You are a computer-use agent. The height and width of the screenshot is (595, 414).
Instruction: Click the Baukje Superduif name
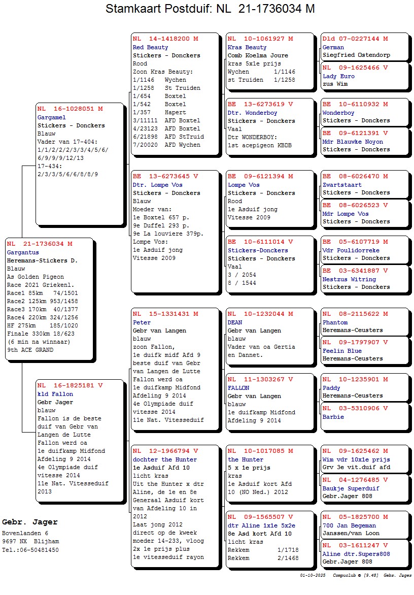(x=351, y=488)
